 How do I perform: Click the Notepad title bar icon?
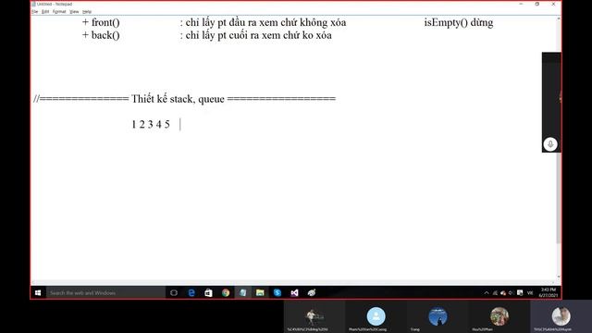click(34, 4)
